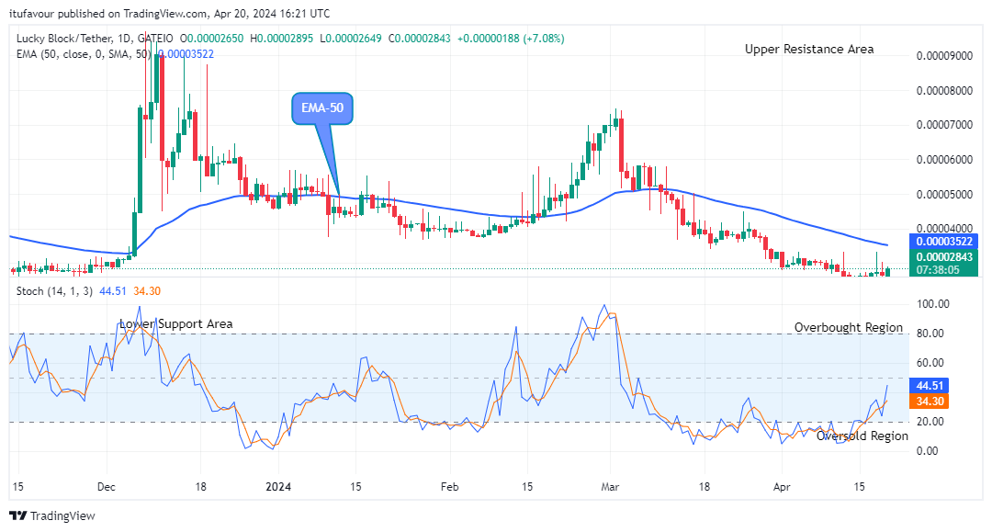This screenshot has height=532, width=992.
Task: Click the itufavour published on TradingView.com caption
Action: pyautogui.click(x=170, y=13)
